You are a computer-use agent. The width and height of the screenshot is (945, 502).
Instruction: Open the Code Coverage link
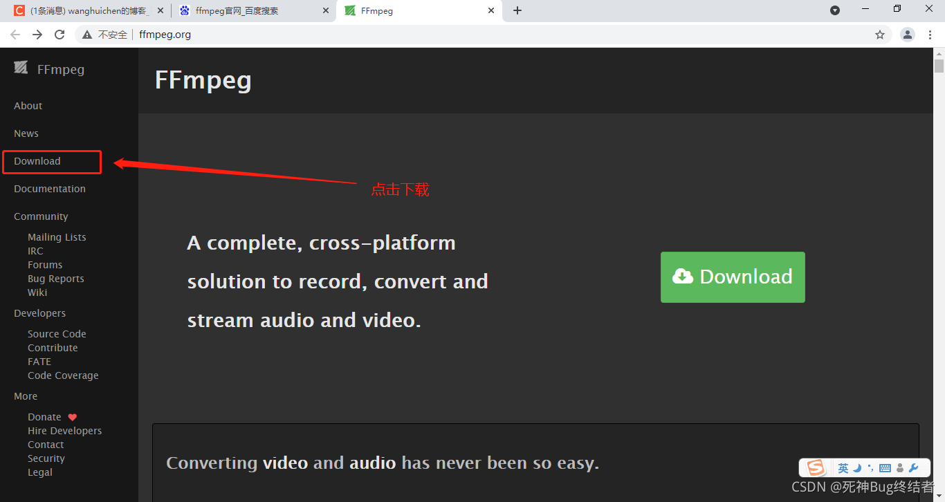pyautogui.click(x=63, y=375)
